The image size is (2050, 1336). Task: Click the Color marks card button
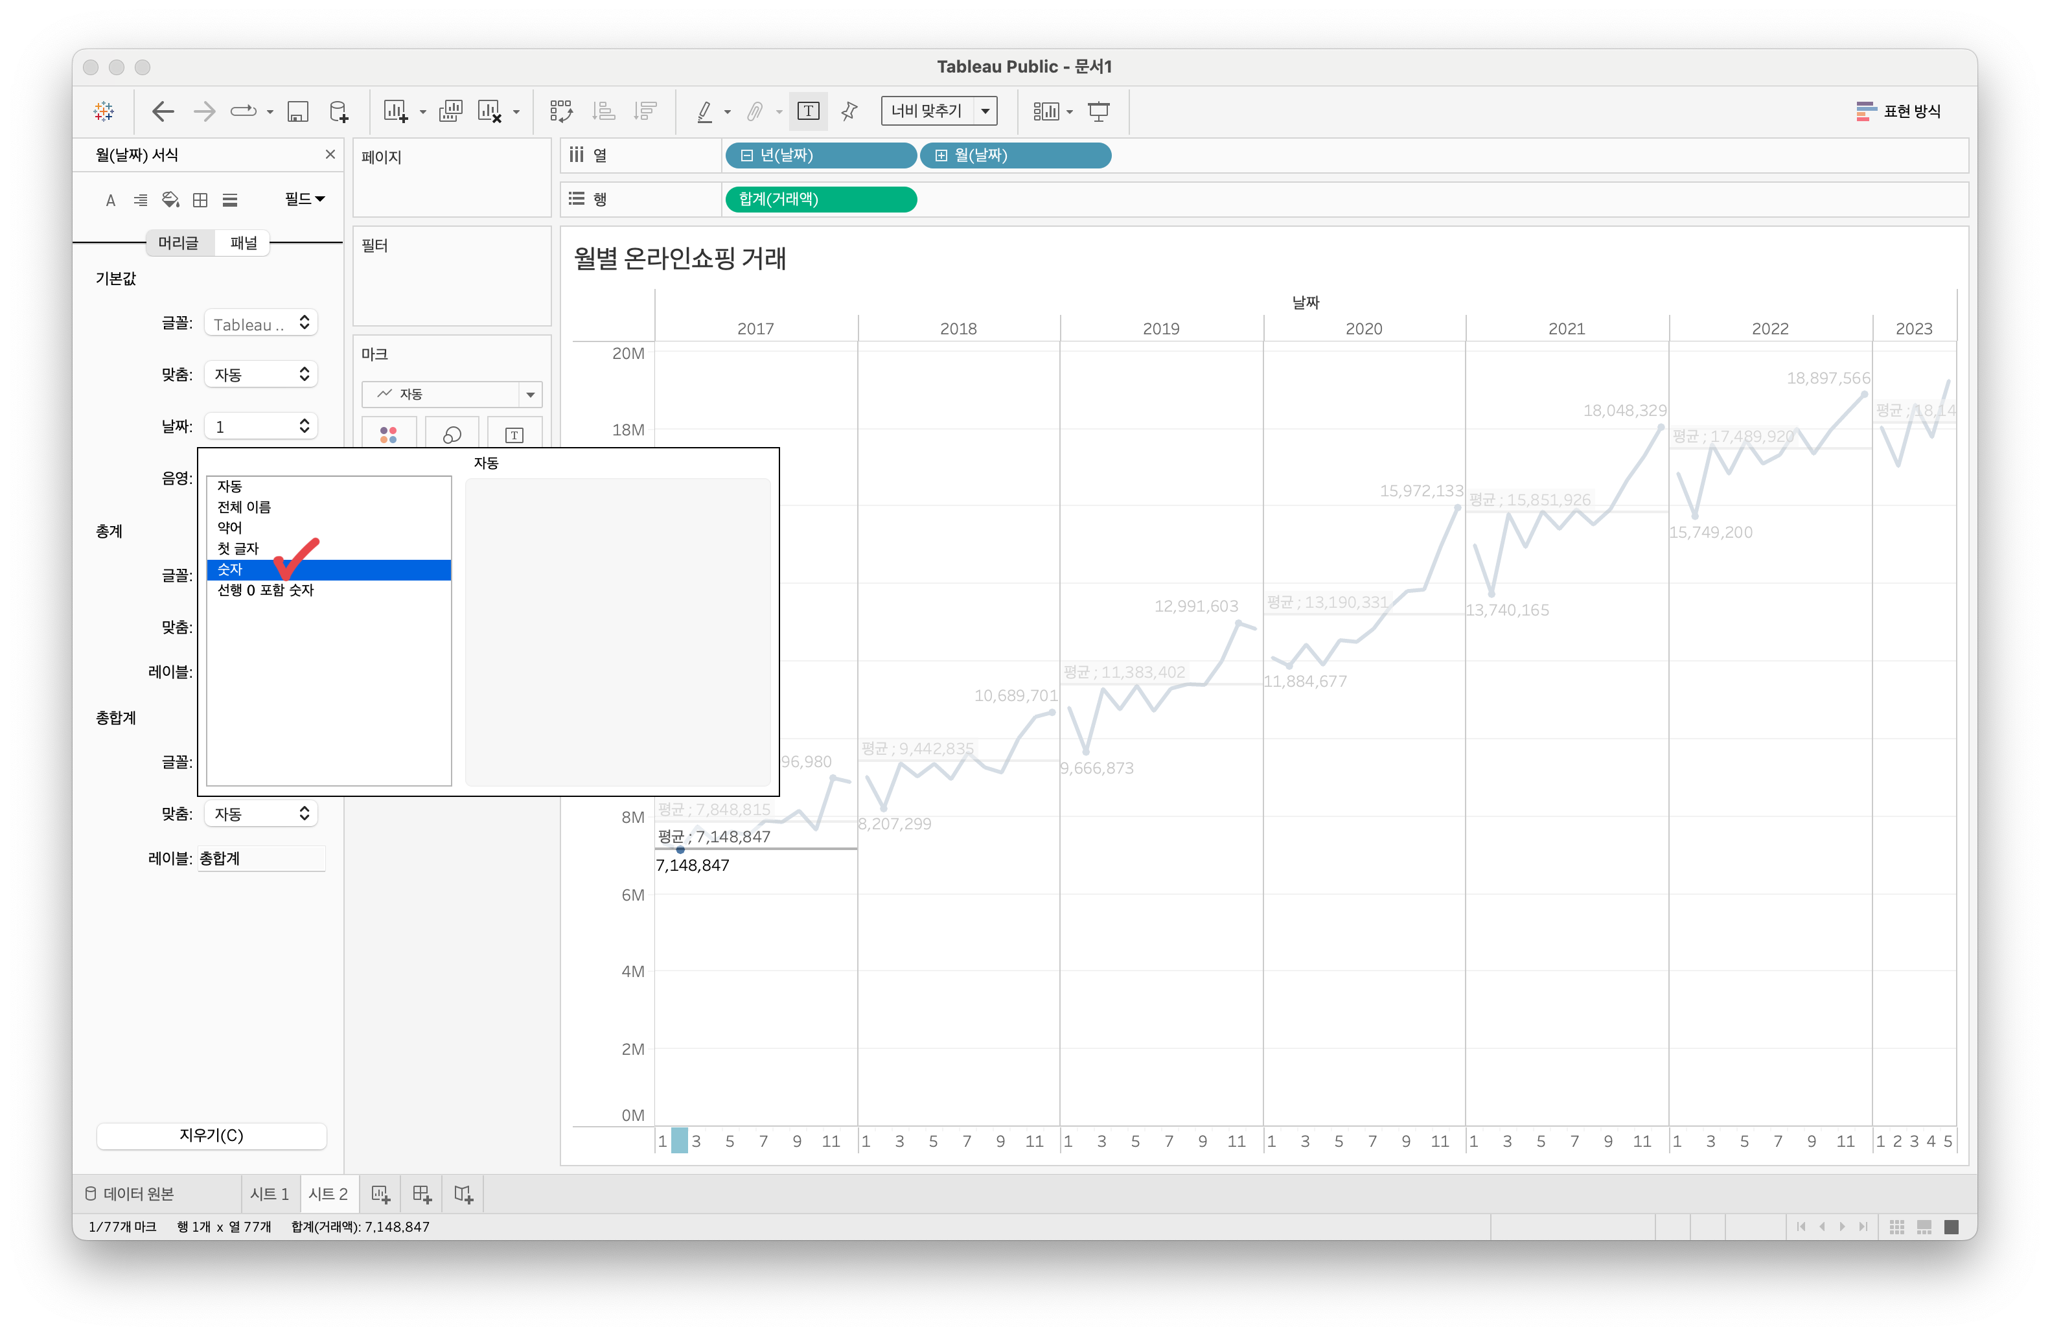pyautogui.click(x=389, y=434)
